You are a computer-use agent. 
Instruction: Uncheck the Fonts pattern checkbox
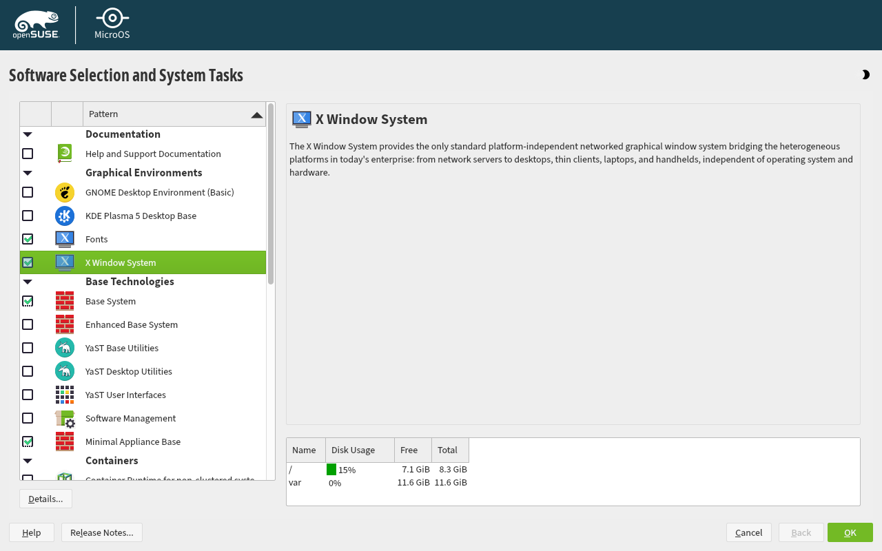click(28, 239)
